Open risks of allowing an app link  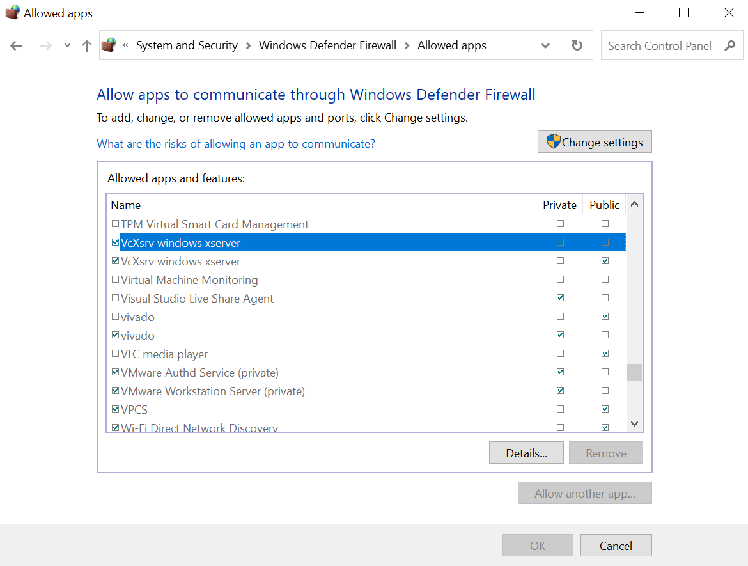(236, 144)
